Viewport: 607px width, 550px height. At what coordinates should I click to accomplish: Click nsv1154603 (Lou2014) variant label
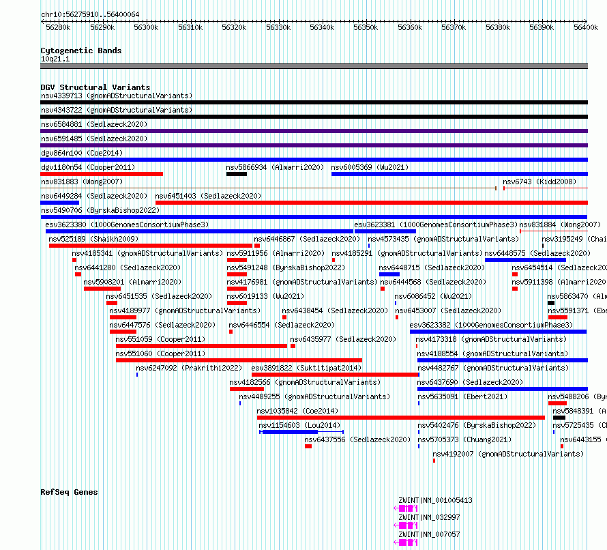click(299, 425)
